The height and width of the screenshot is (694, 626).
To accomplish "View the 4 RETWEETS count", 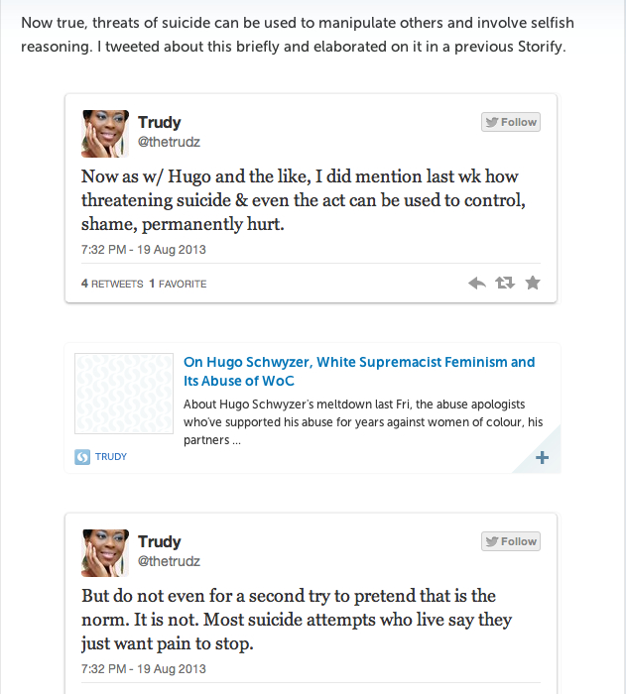I will point(112,285).
